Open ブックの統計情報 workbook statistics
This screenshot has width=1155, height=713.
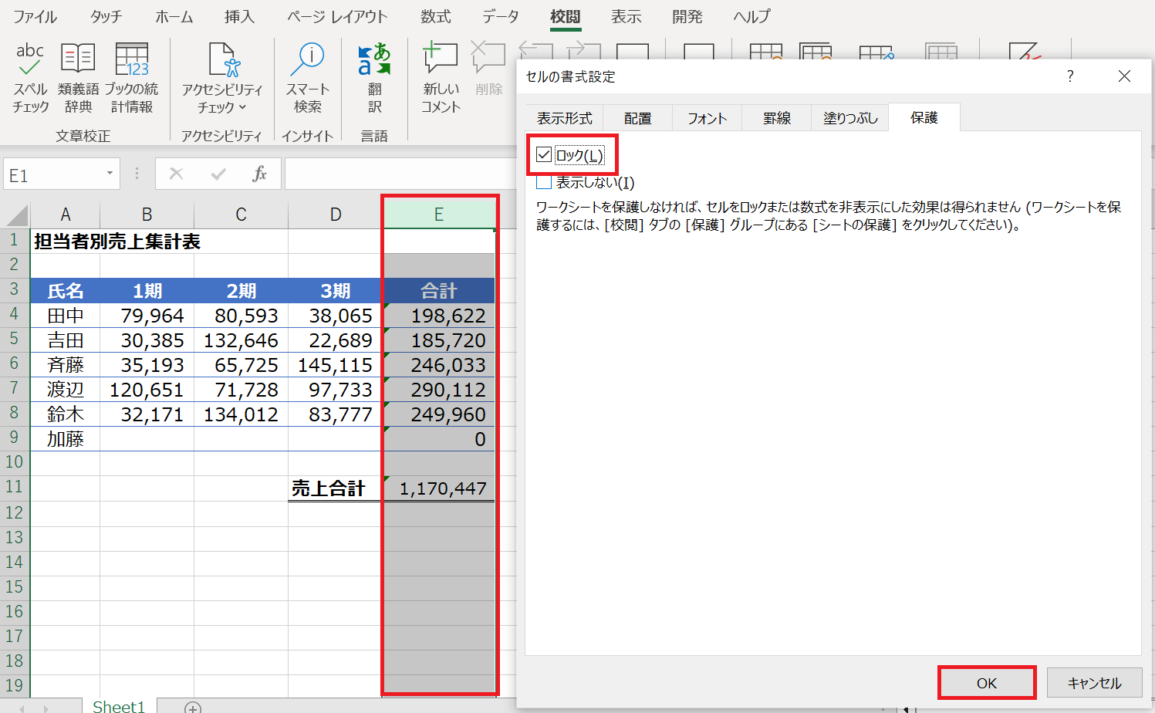131,77
